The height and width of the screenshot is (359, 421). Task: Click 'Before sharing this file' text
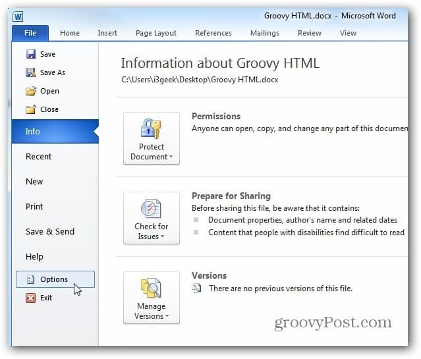tap(275, 208)
